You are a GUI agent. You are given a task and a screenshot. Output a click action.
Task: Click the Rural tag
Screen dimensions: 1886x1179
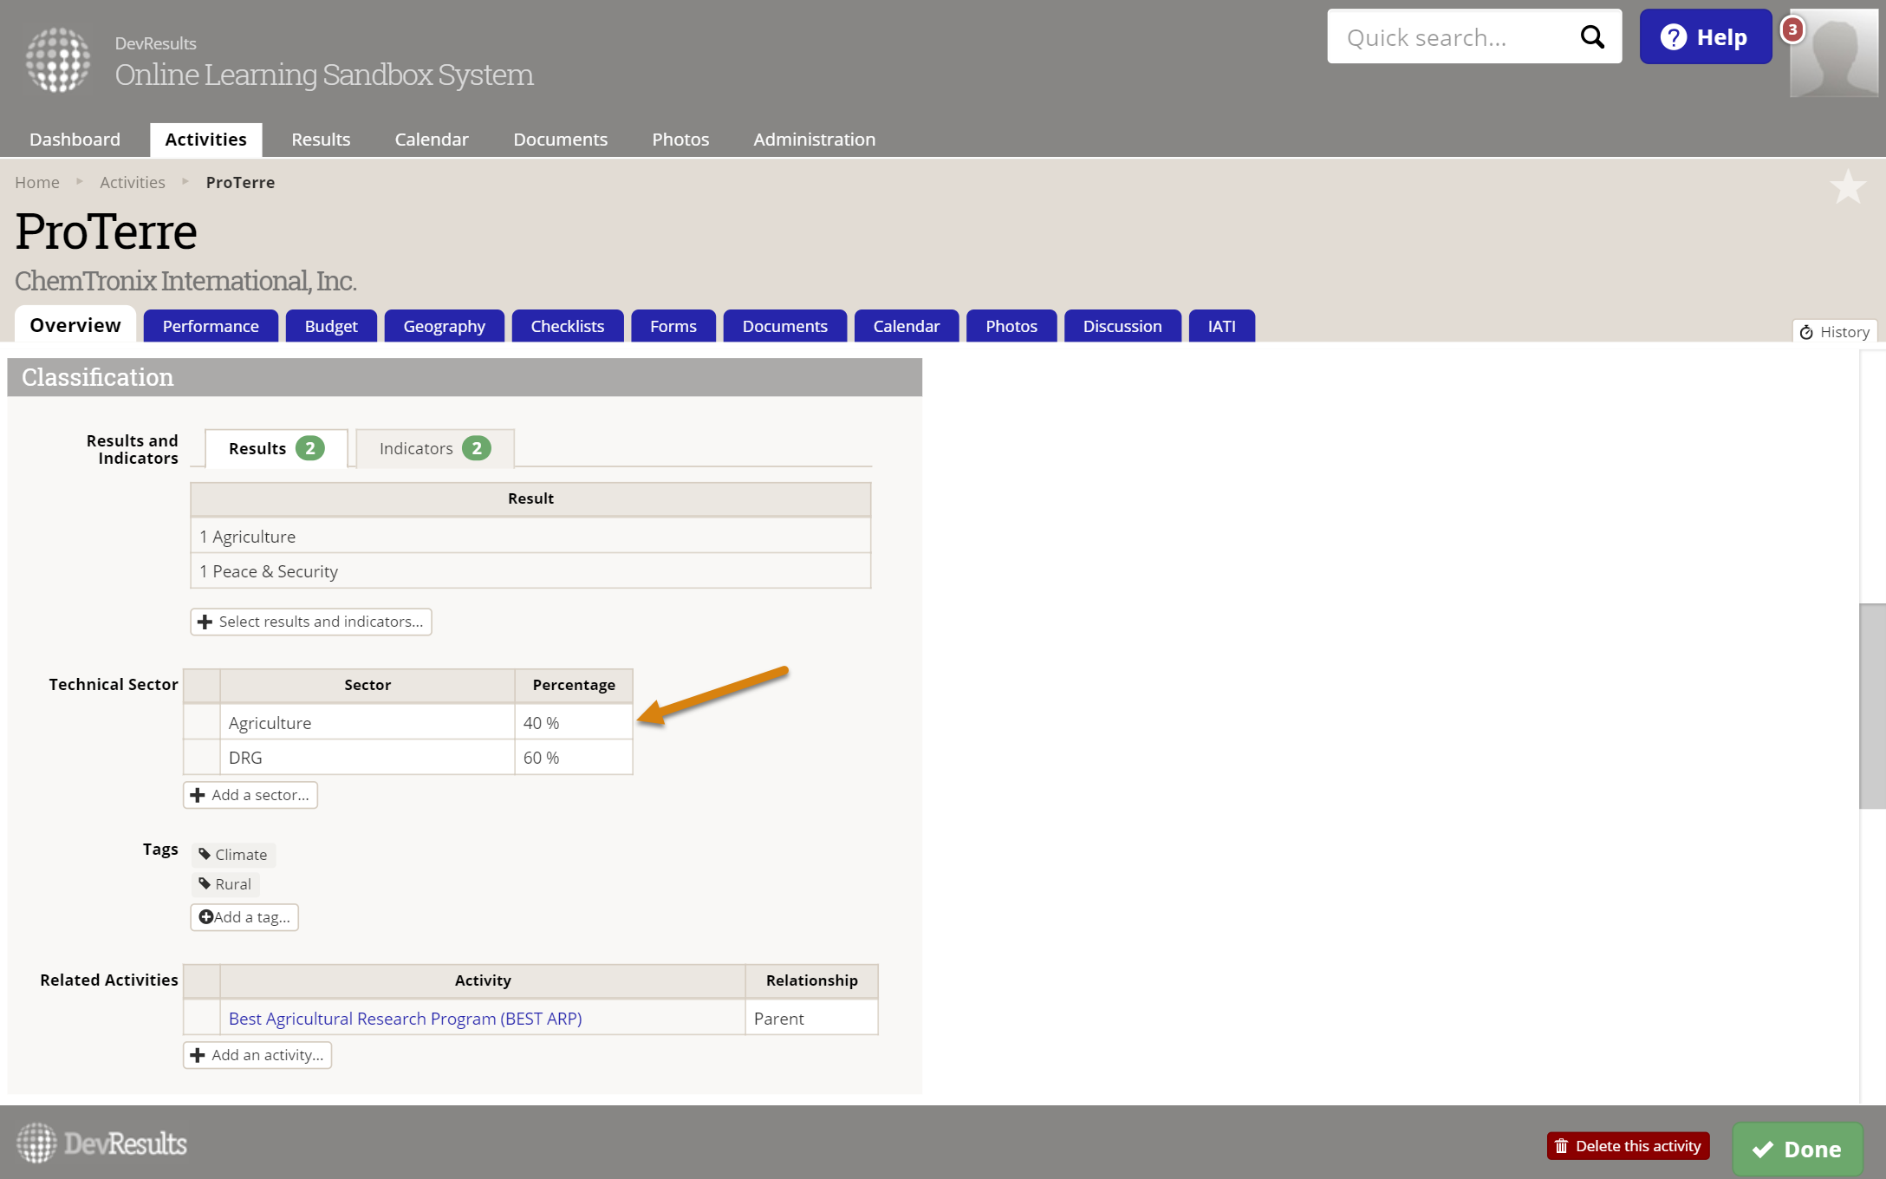tap(225, 884)
